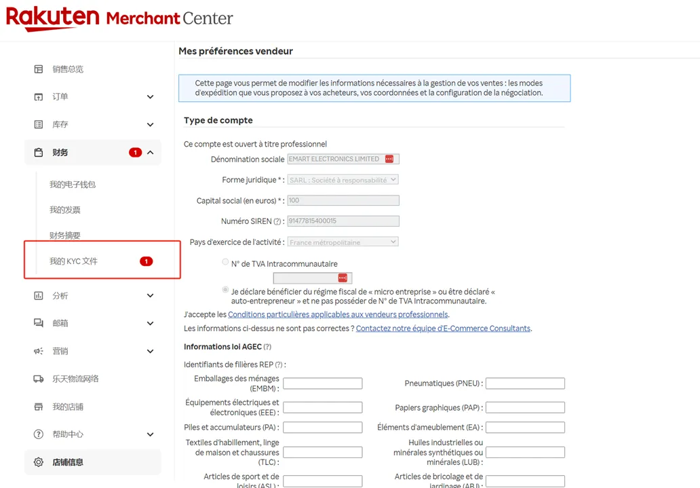
Task: Open the Forme juridique dropdown
Action: 343,180
